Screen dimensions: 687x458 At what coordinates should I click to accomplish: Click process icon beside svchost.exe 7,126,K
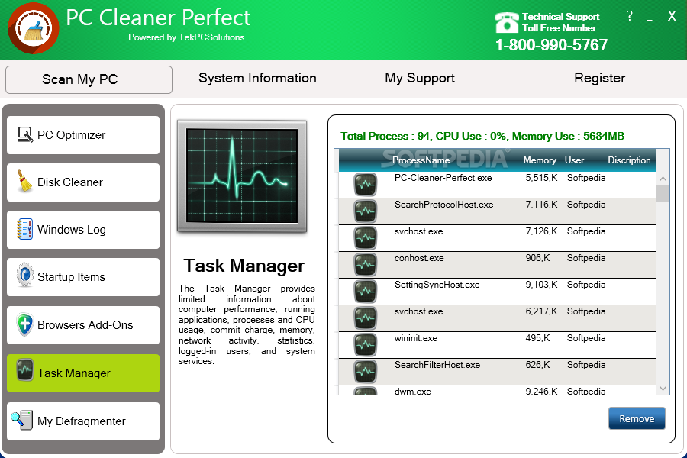365,237
